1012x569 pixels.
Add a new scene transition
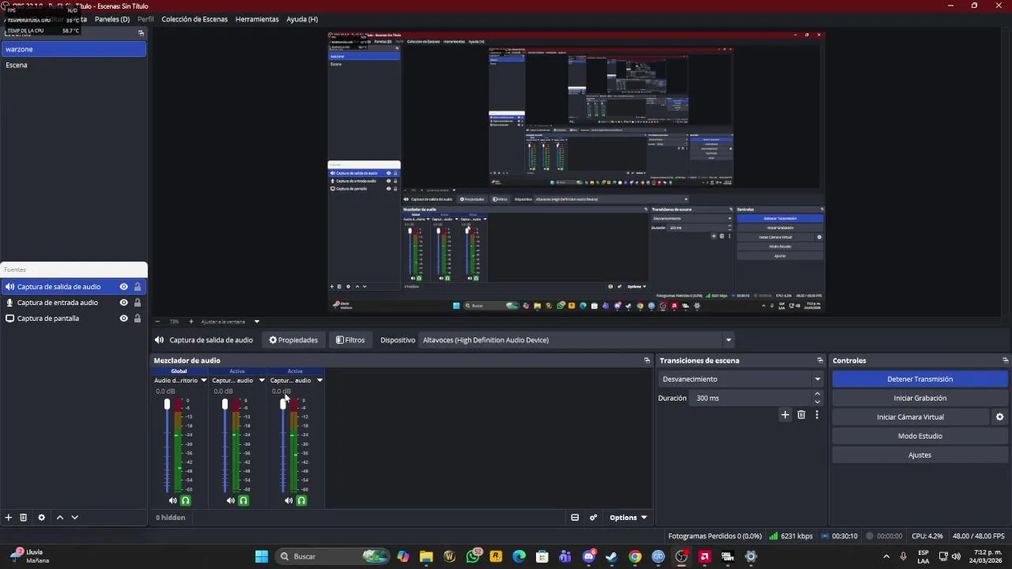point(785,415)
